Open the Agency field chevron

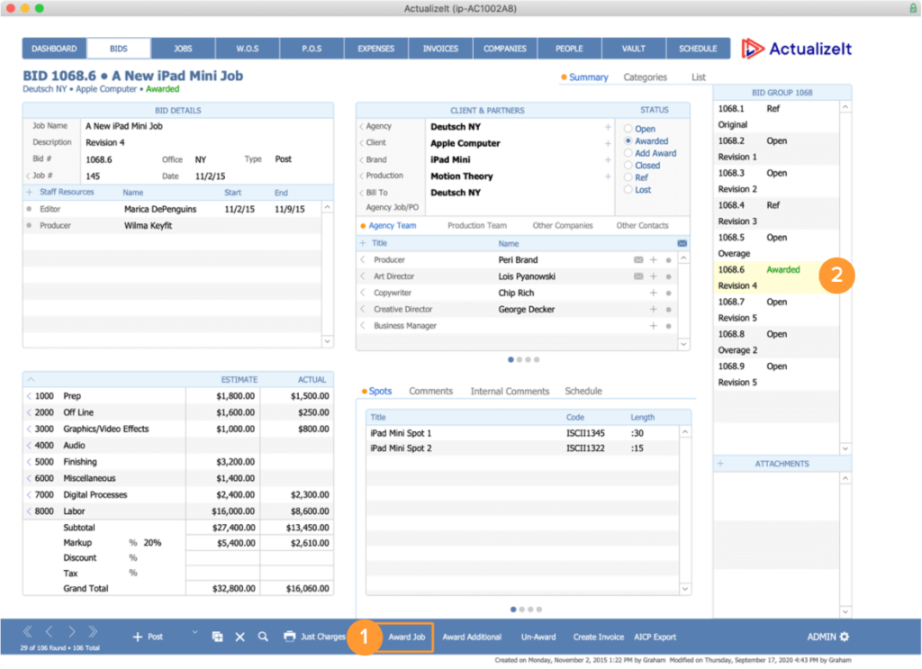coord(362,126)
